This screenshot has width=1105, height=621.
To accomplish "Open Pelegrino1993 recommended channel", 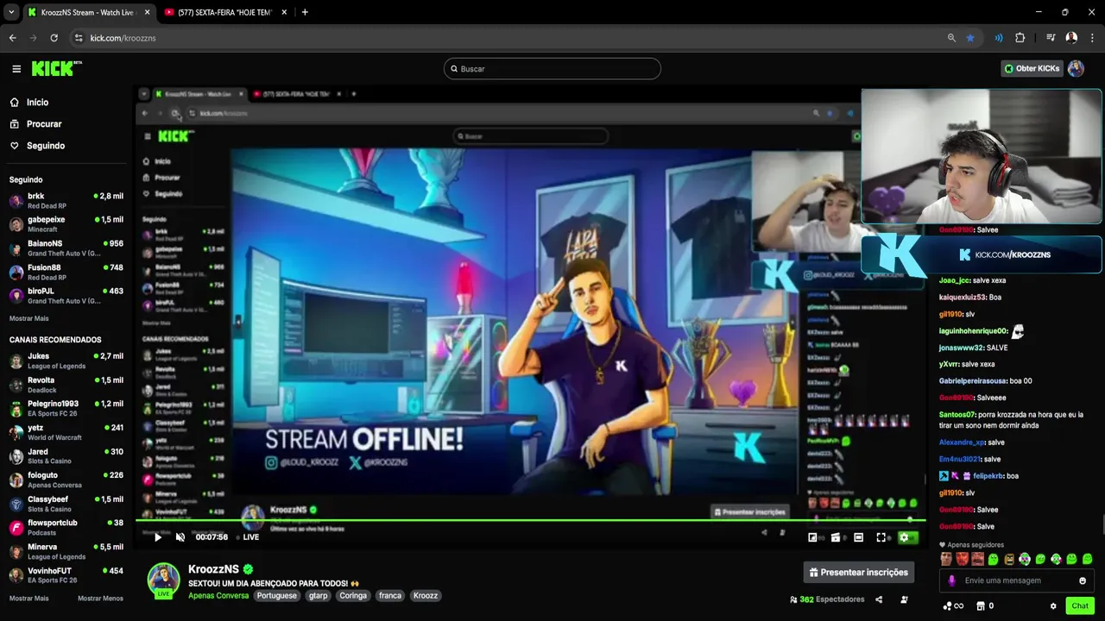I will (66, 409).
